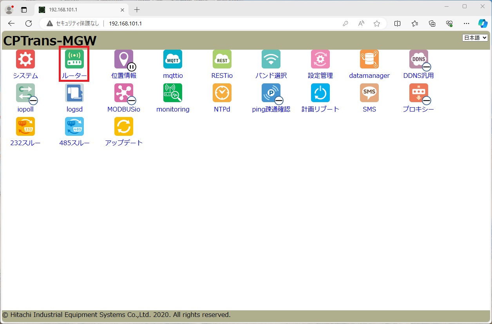
Task: Reload the page with refresh button
Action: click(x=29, y=23)
